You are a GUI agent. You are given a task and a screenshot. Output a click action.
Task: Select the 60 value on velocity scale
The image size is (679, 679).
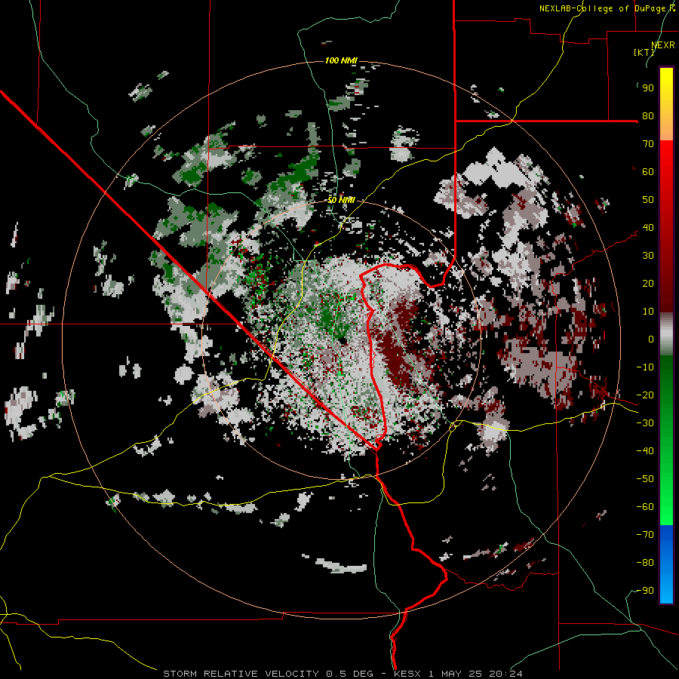[648, 172]
